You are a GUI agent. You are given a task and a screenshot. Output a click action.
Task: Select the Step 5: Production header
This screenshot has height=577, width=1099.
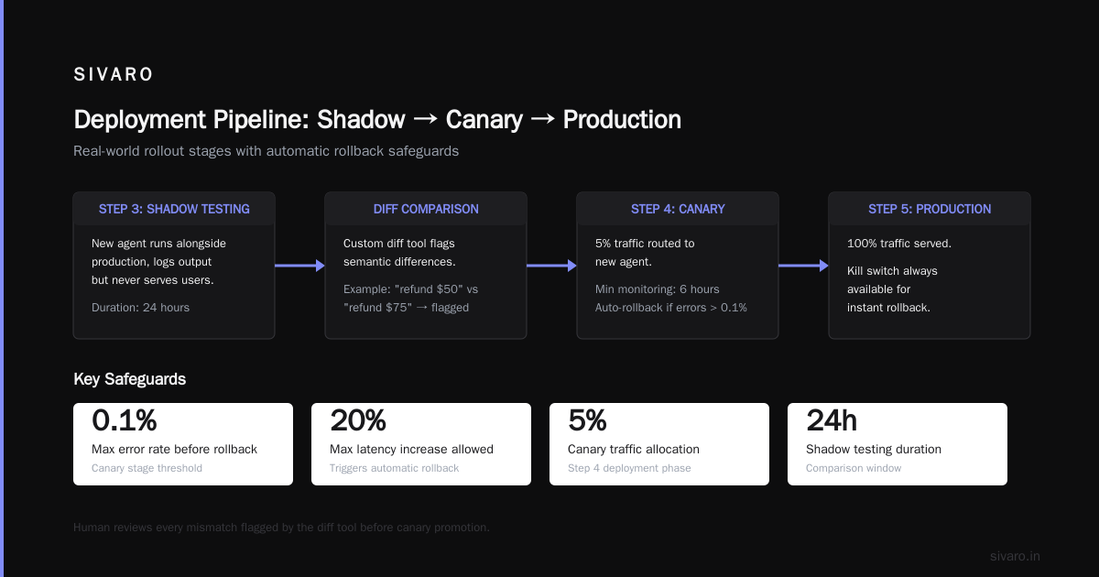coord(930,209)
